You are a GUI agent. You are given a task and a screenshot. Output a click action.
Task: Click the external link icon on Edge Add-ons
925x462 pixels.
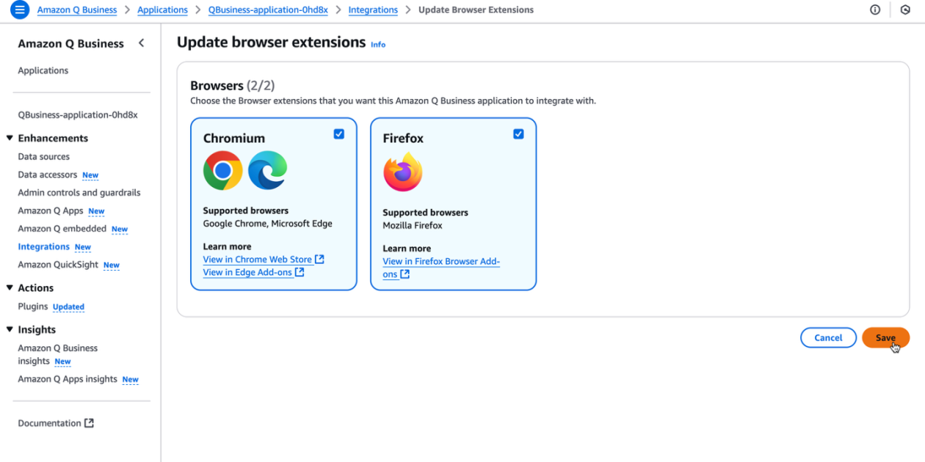[300, 272]
